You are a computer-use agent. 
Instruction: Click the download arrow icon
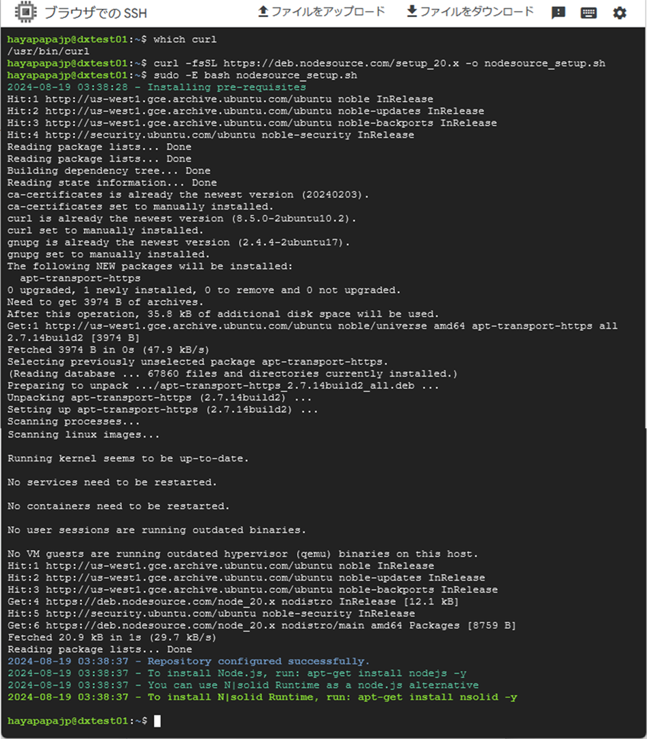tap(412, 12)
